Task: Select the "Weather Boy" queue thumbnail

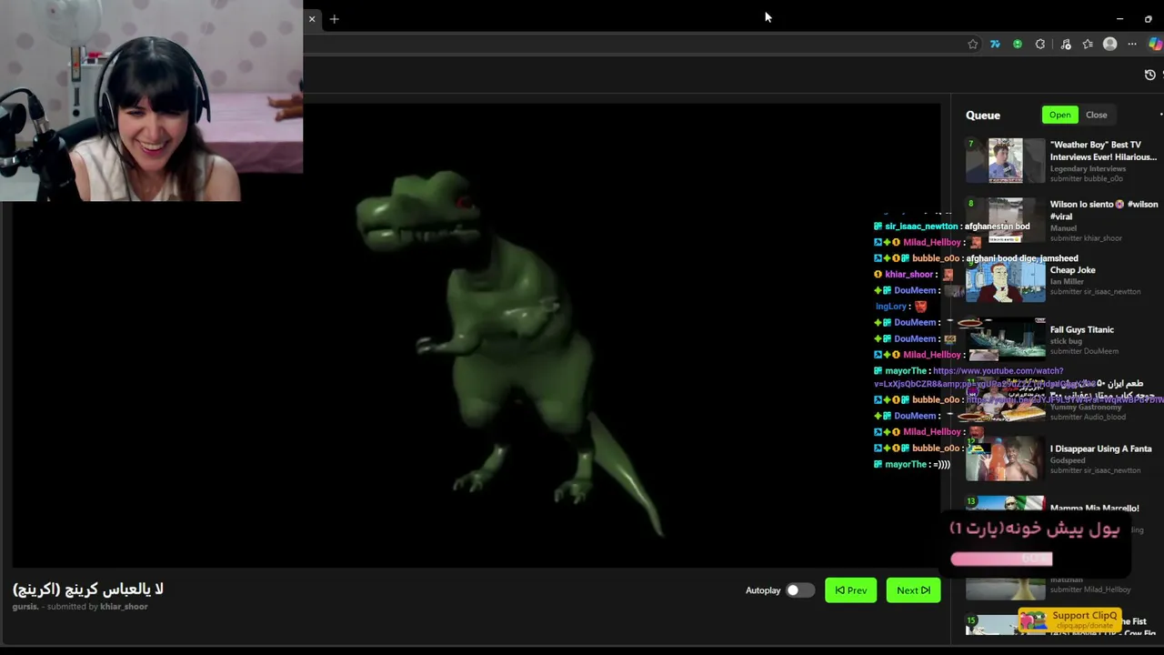Action: click(1006, 161)
